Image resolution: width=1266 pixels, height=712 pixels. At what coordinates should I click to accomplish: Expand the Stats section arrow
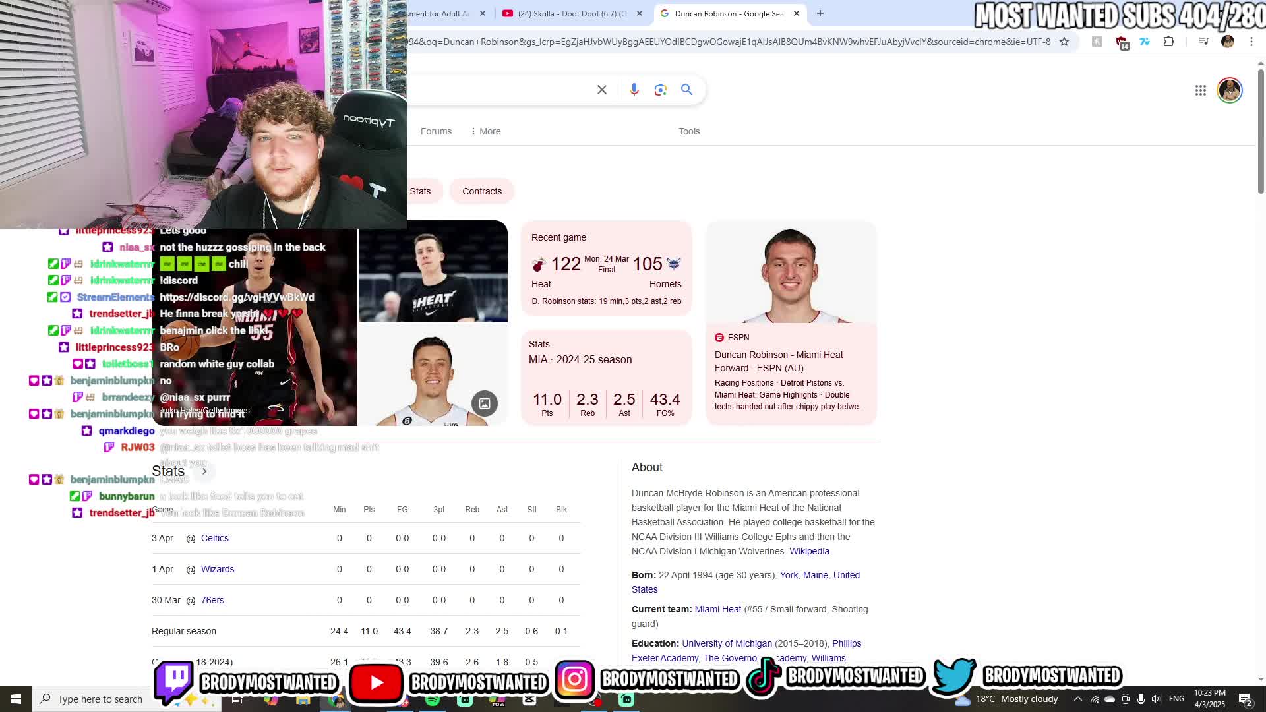click(x=204, y=471)
